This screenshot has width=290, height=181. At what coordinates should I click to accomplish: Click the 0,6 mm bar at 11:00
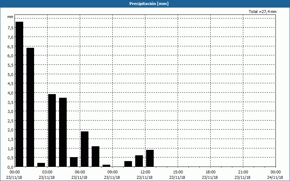point(139,161)
